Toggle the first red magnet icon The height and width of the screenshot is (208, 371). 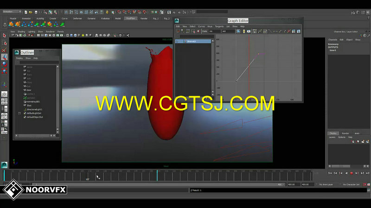(120, 12)
